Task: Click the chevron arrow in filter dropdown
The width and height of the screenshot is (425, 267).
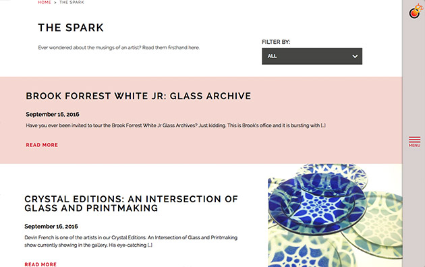Action: point(355,57)
